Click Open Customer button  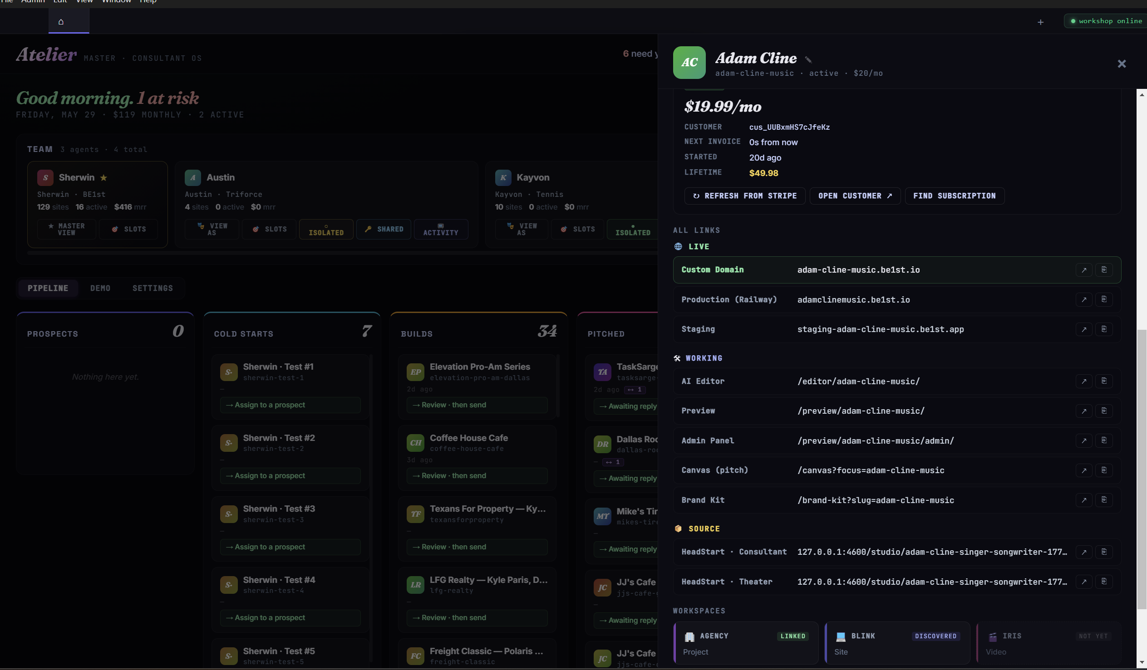855,196
